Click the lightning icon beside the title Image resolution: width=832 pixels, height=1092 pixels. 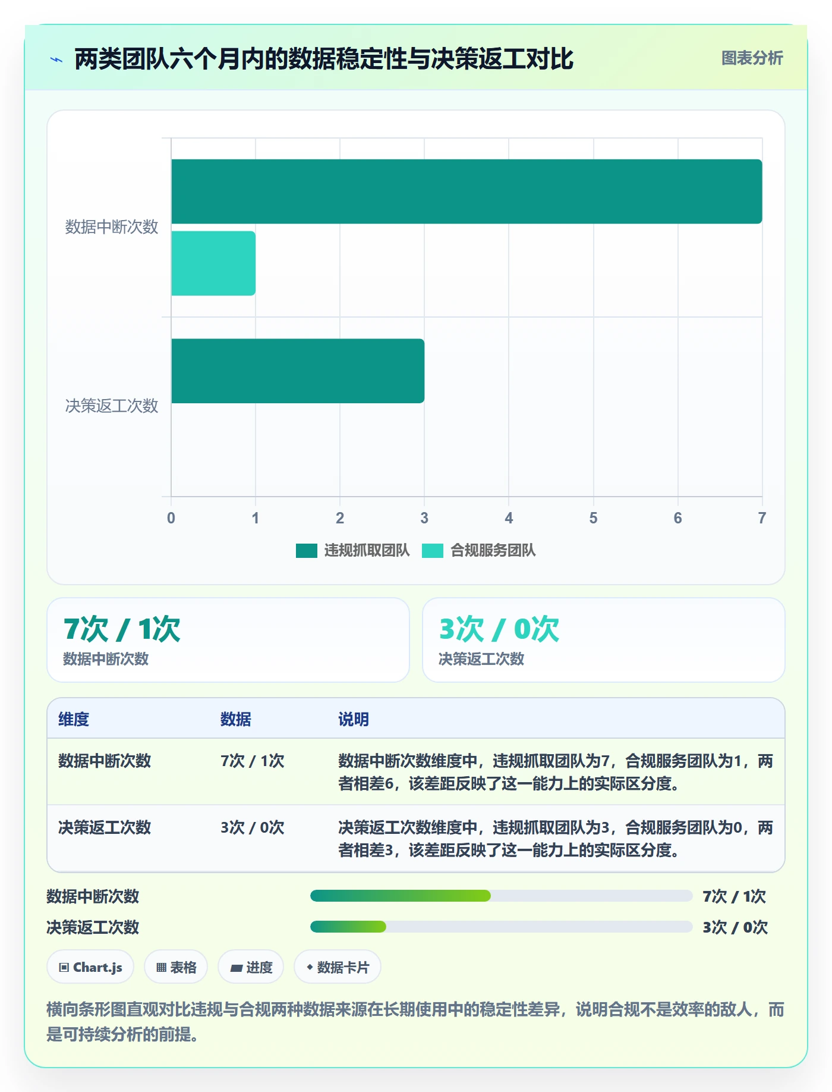point(56,59)
